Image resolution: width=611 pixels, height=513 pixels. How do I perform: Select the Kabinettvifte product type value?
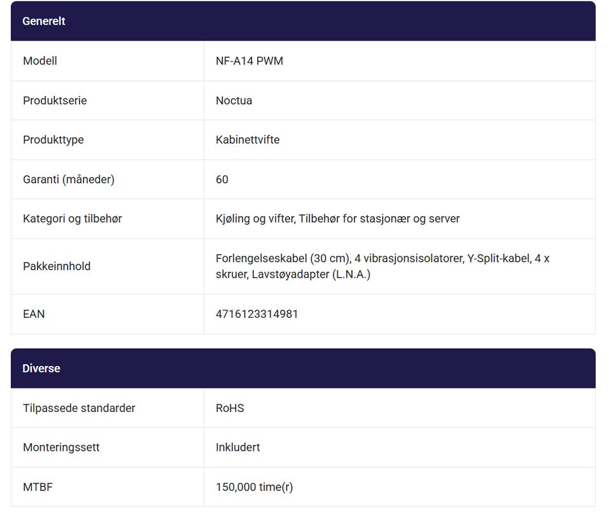click(248, 140)
